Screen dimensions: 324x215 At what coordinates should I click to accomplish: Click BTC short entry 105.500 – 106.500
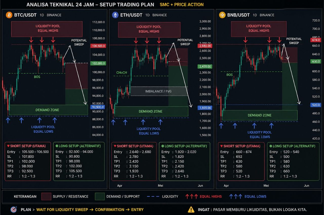point(35,152)
